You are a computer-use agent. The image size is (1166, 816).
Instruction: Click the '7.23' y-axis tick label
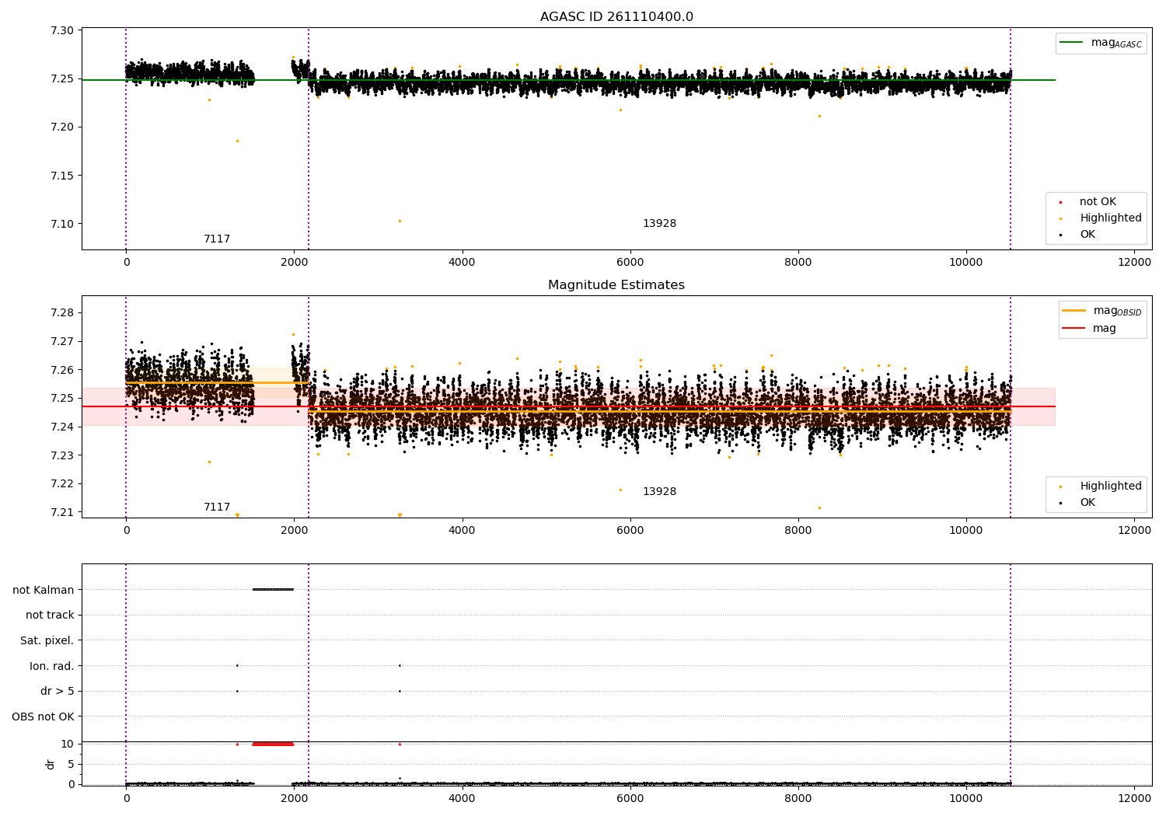pos(62,455)
